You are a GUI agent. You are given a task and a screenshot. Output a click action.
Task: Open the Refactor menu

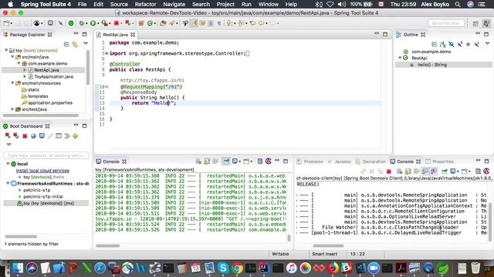(145, 5)
